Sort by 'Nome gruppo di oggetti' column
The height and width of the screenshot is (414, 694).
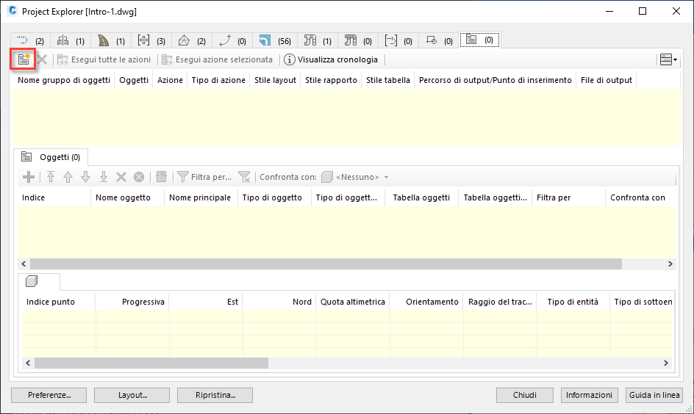coord(64,80)
